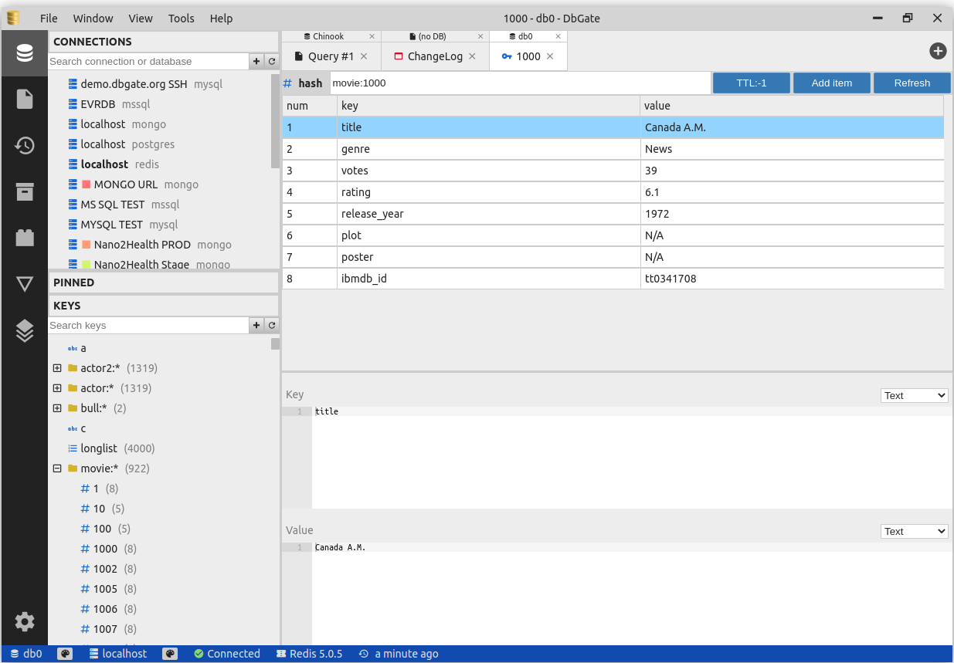
Task: Click the Add item button
Action: pos(832,83)
